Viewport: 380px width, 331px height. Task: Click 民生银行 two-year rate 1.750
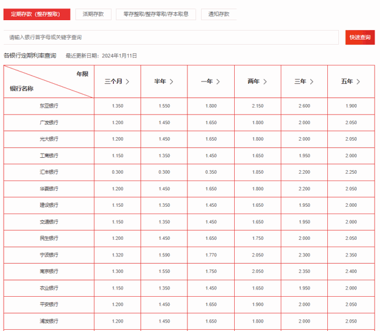tap(258, 239)
